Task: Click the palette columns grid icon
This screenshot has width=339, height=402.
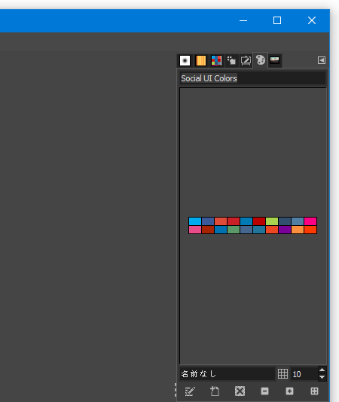Action: coord(282,374)
